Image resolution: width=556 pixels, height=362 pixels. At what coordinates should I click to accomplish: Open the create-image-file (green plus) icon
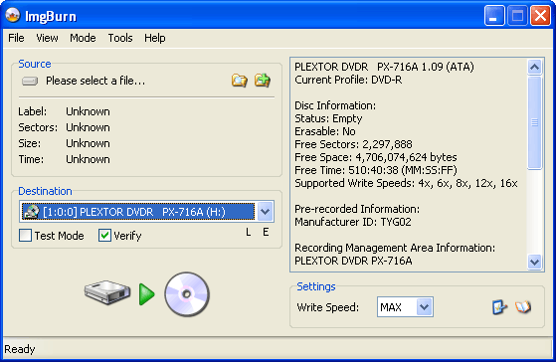[x=263, y=81]
